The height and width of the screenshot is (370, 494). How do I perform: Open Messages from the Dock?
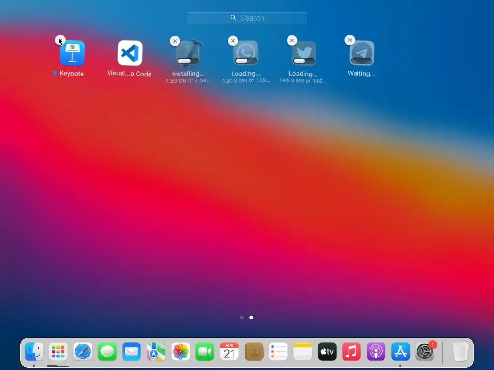click(x=107, y=351)
